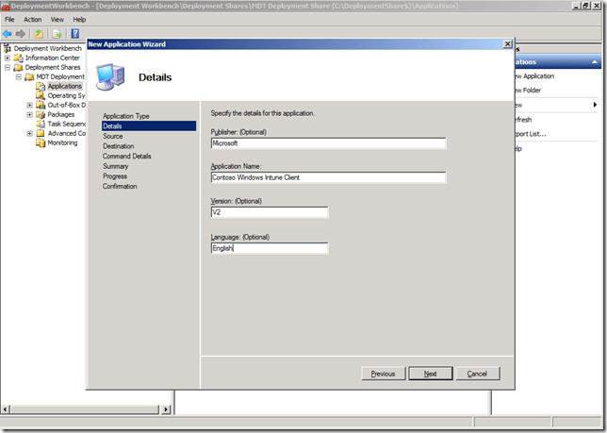
Task: Collapse the MDT Deployment Share node
Action: (x=19, y=76)
